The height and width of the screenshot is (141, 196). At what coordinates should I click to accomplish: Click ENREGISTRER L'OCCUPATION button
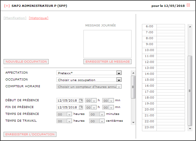tap(30, 134)
